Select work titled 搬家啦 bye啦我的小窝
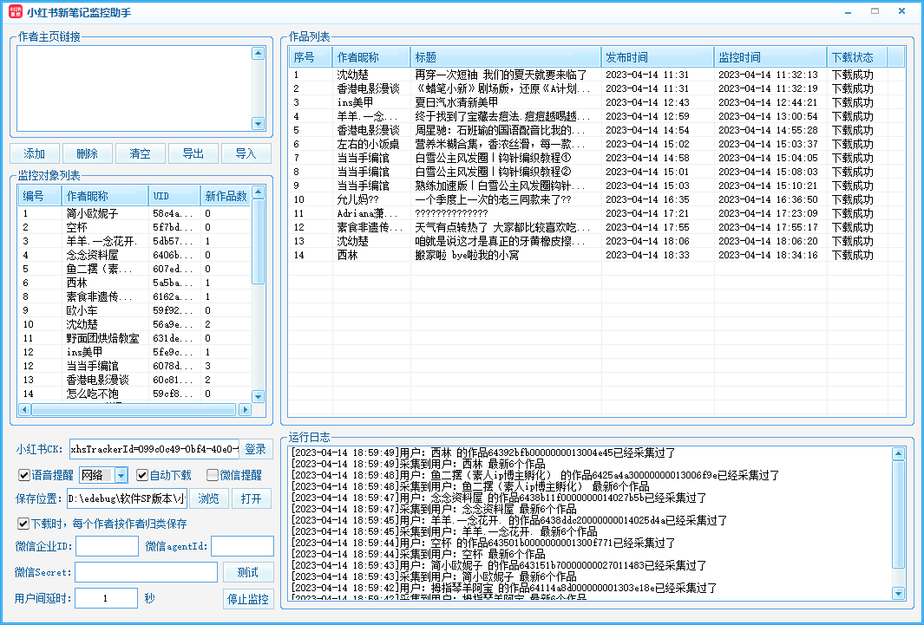This screenshot has width=924, height=625. pyautogui.click(x=596, y=255)
